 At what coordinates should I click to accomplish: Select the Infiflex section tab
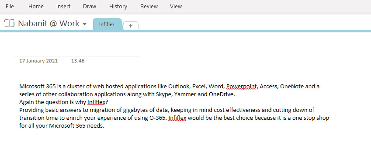point(107,24)
